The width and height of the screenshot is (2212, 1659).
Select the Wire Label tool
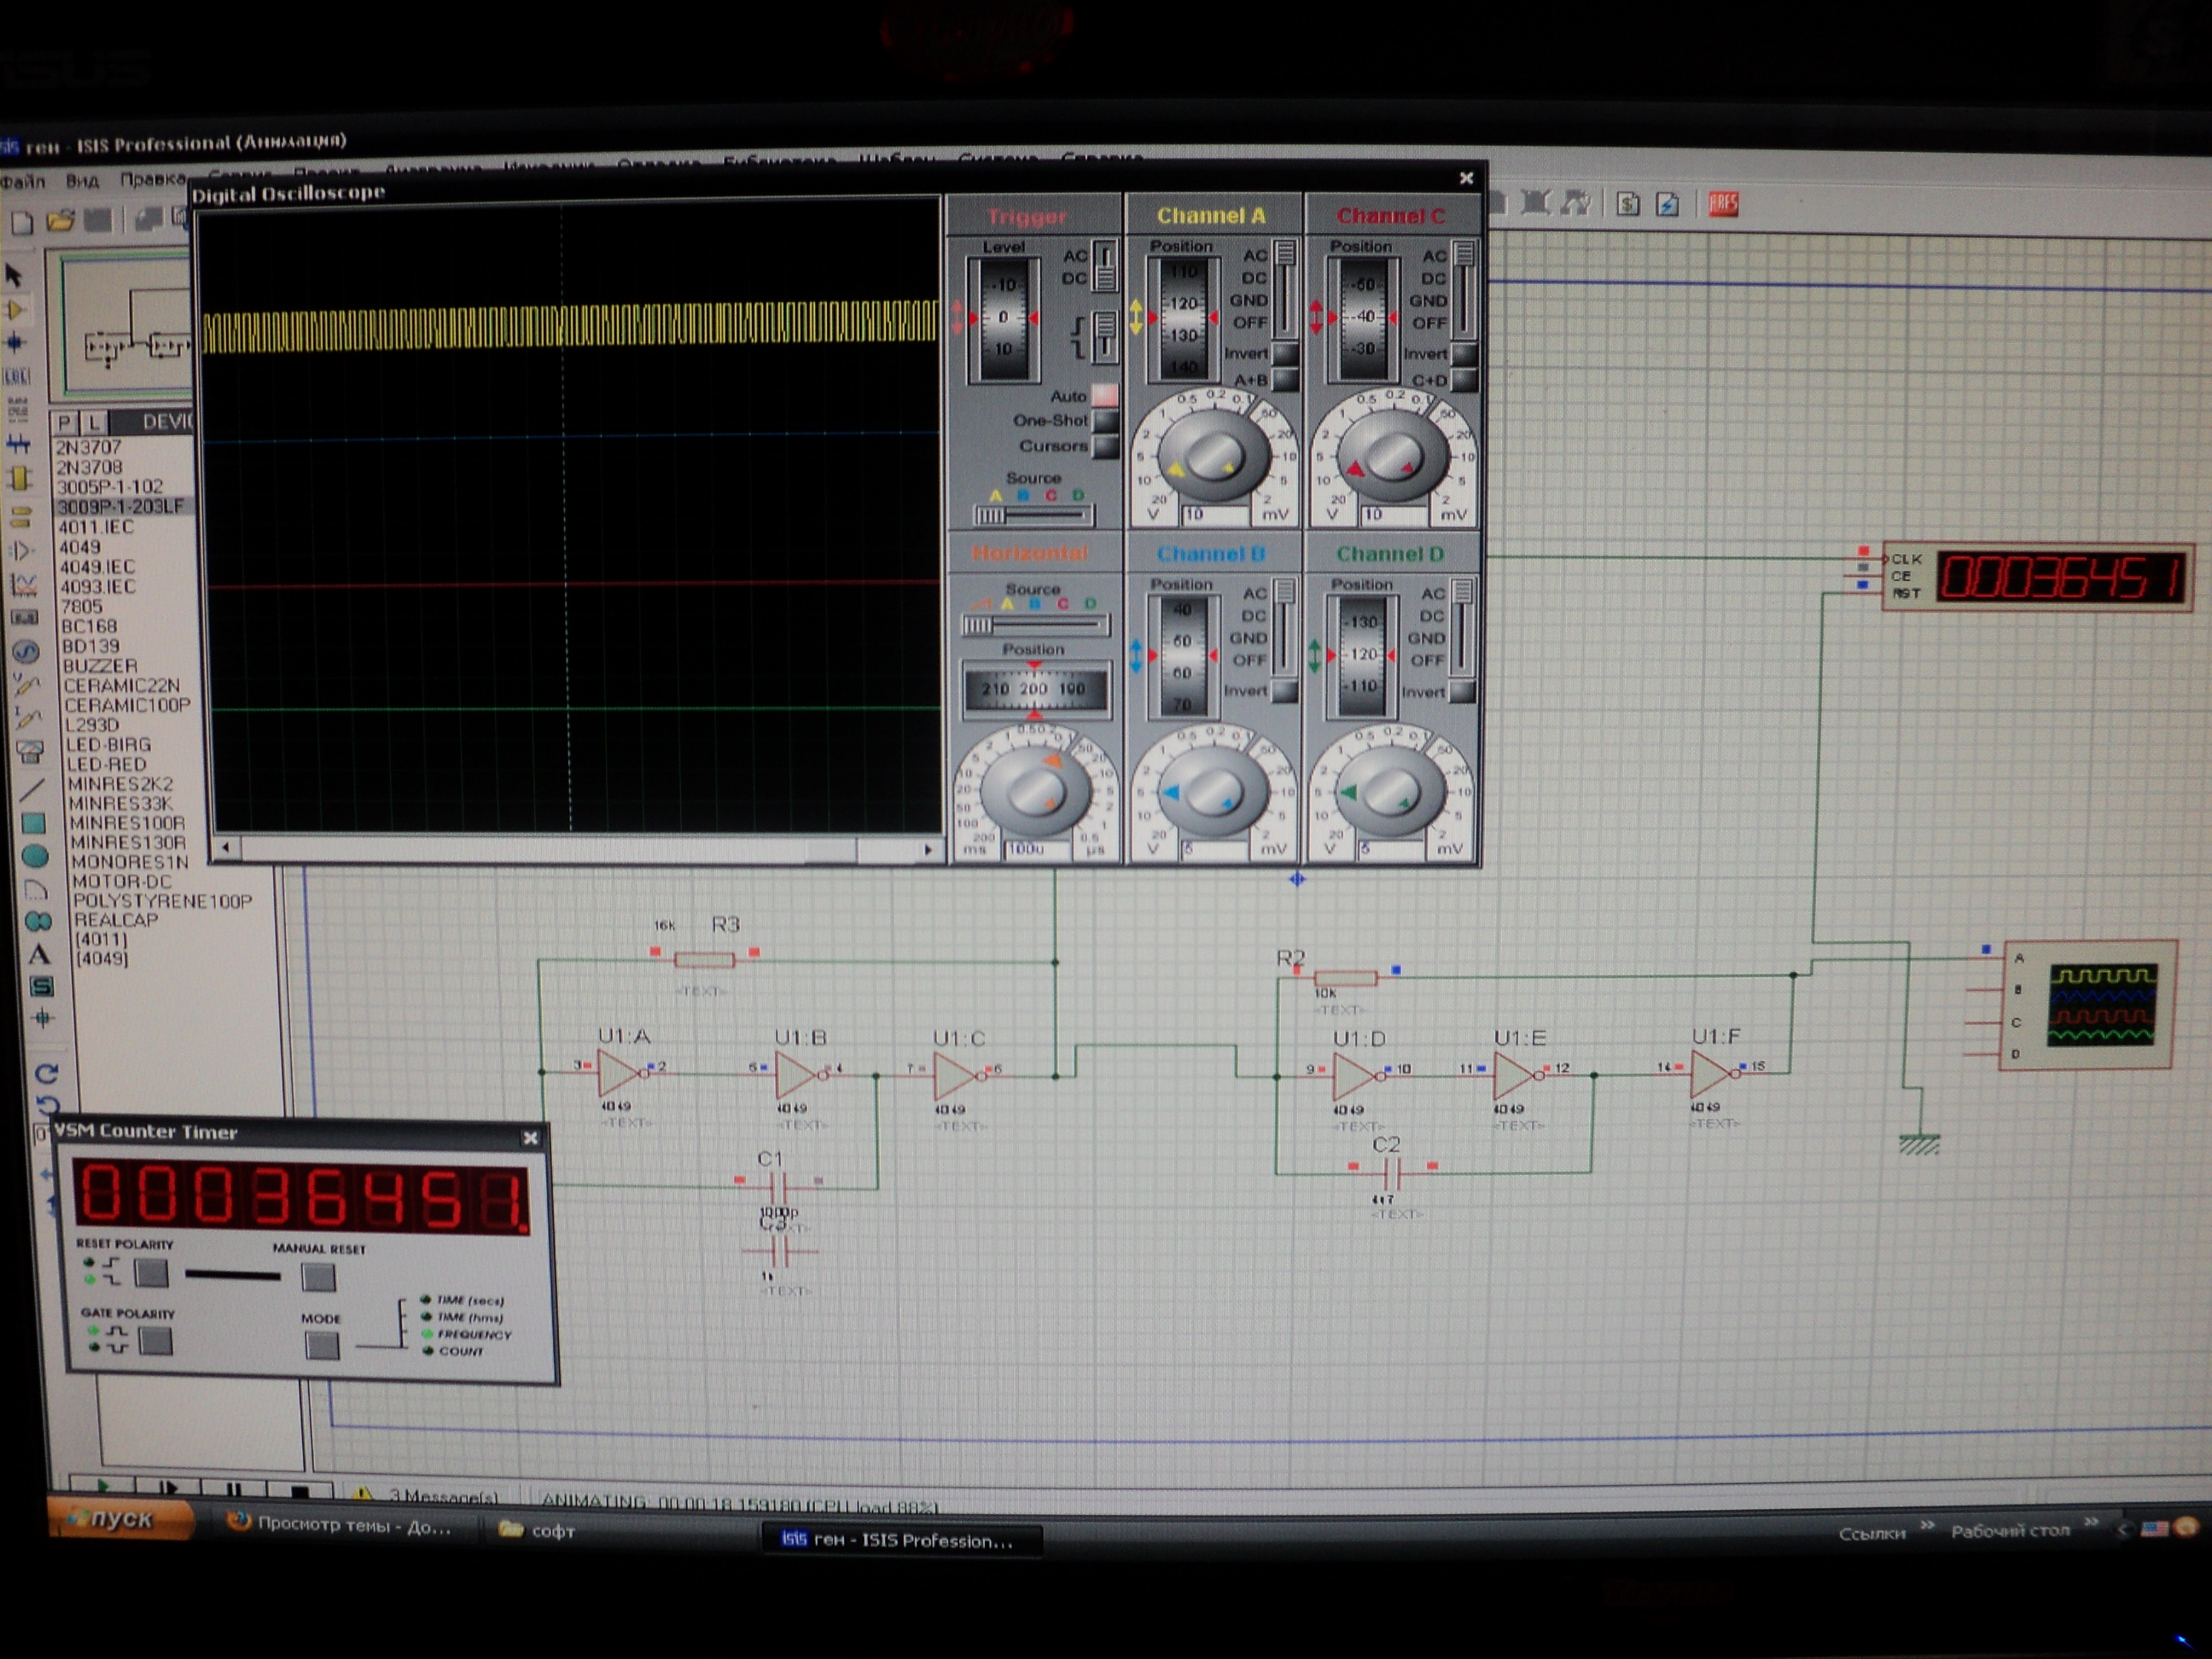click(16, 376)
